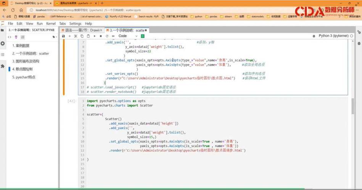
Task: Cut the selected cell with scissors icon
Action: (76, 36)
